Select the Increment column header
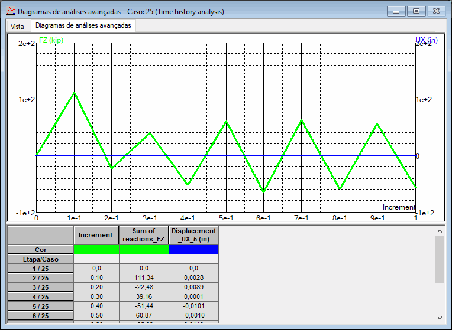The width and height of the screenshot is (452, 330). [x=96, y=235]
